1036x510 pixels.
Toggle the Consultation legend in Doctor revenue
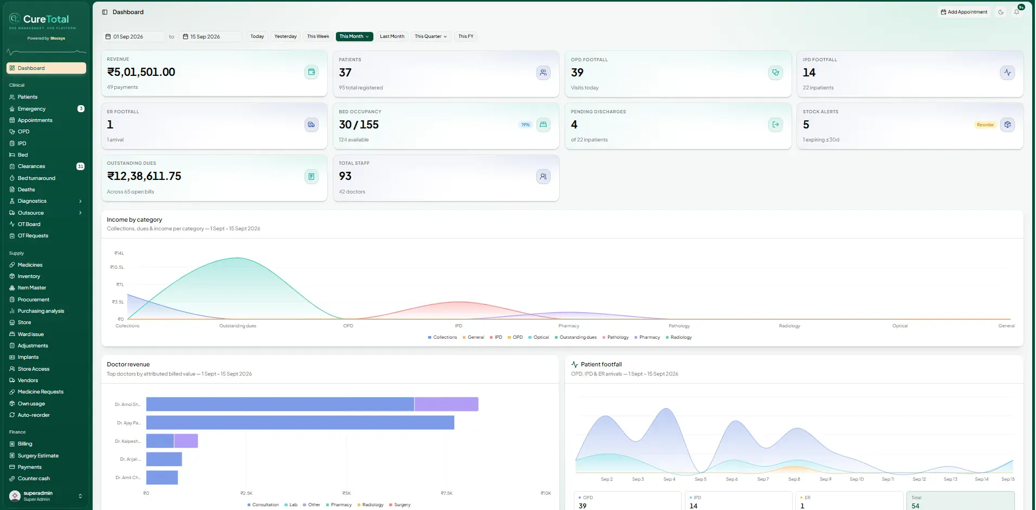click(x=263, y=505)
